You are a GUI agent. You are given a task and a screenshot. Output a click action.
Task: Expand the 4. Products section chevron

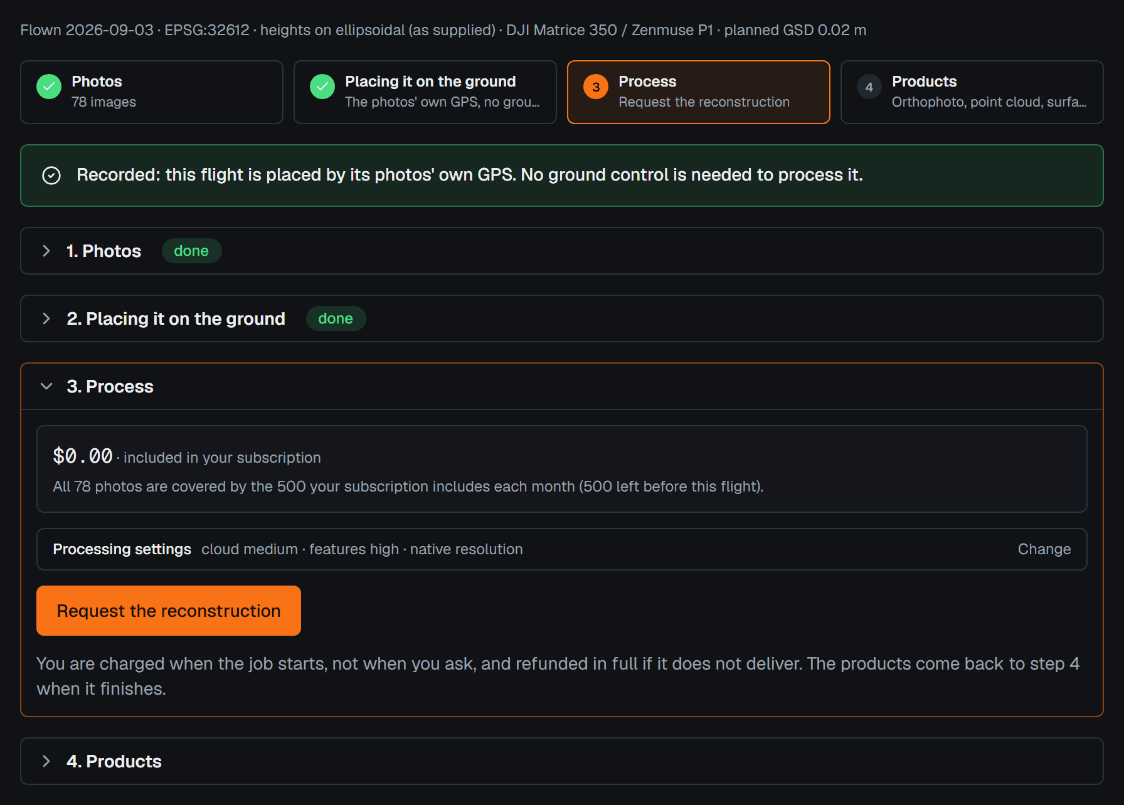click(x=46, y=761)
